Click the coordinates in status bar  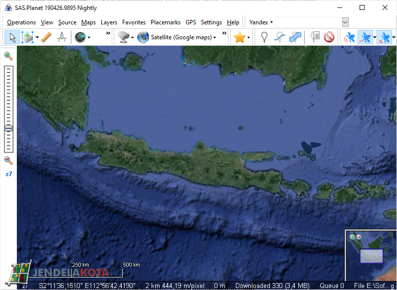87,286
